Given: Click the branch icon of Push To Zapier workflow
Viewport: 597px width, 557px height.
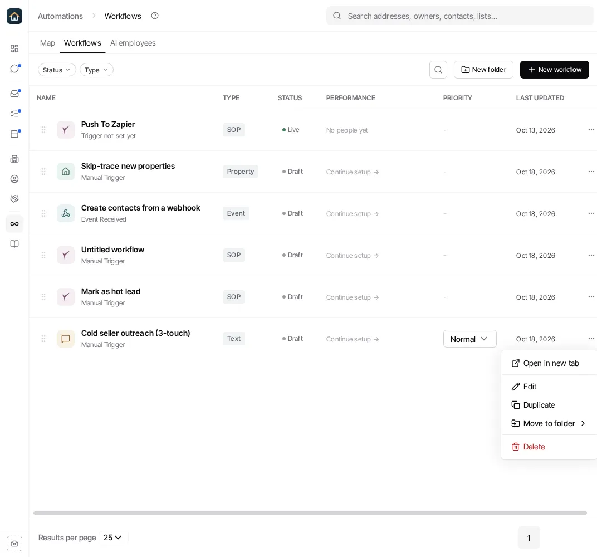Looking at the screenshot, I should tap(66, 130).
